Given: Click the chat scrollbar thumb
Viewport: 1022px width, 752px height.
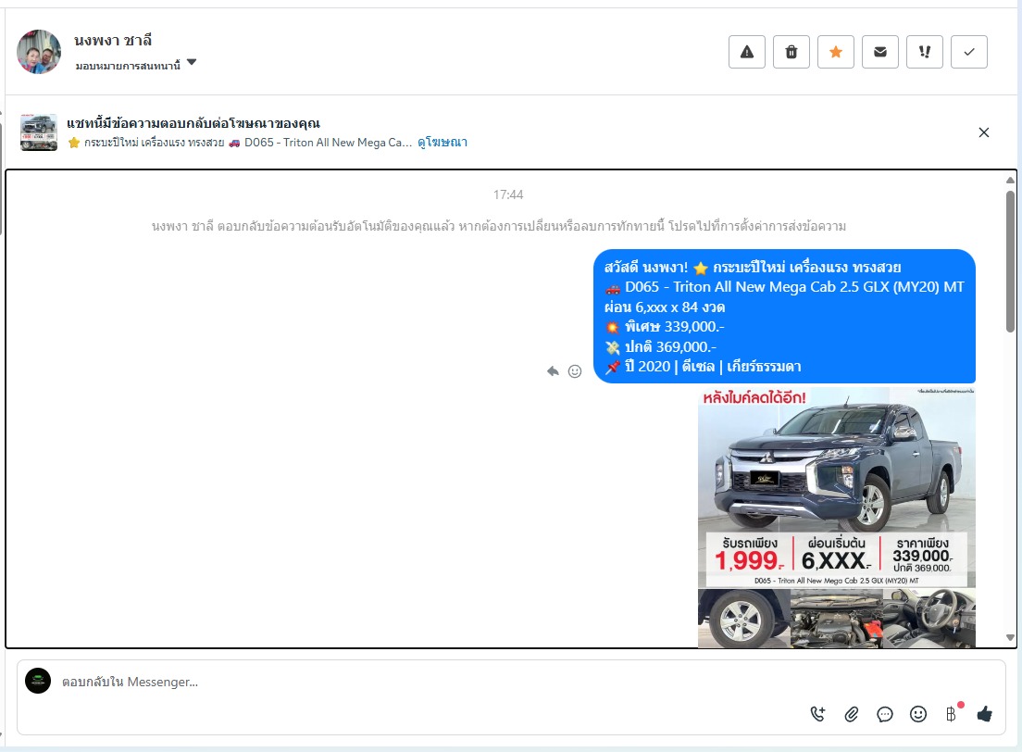Looking at the screenshot, I should (1010, 261).
